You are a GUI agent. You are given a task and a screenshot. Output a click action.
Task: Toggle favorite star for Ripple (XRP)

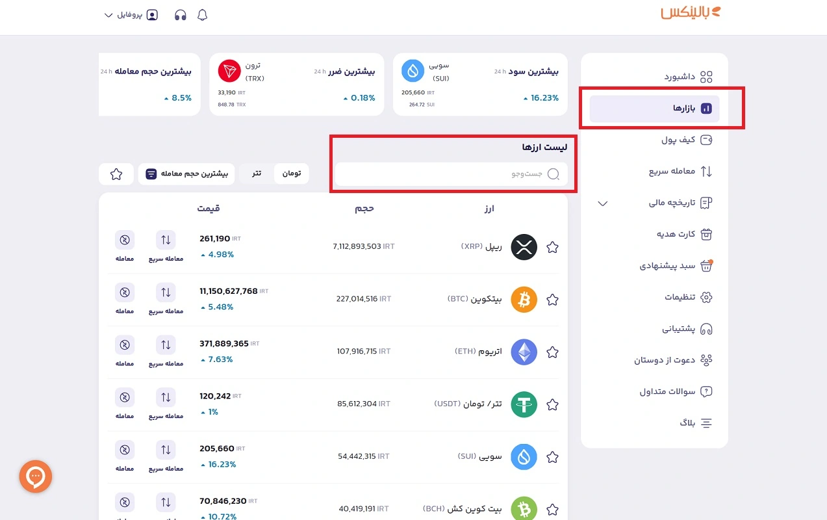(x=552, y=248)
